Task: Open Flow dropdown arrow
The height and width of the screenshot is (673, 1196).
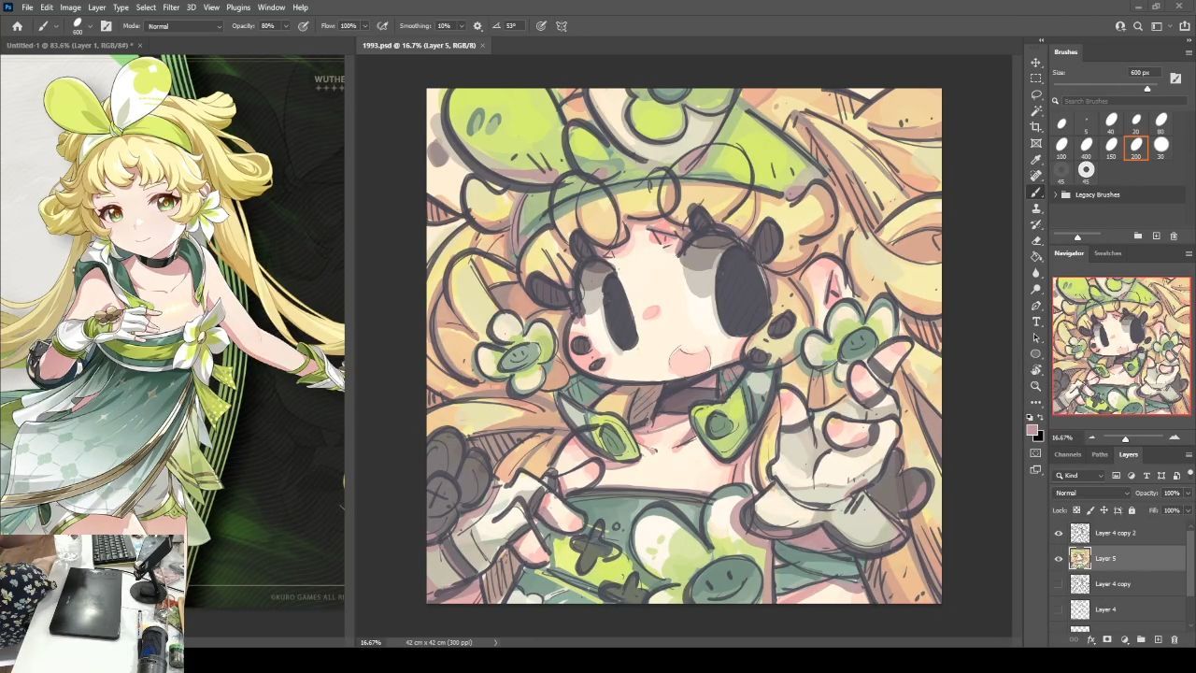Action: coord(364,26)
